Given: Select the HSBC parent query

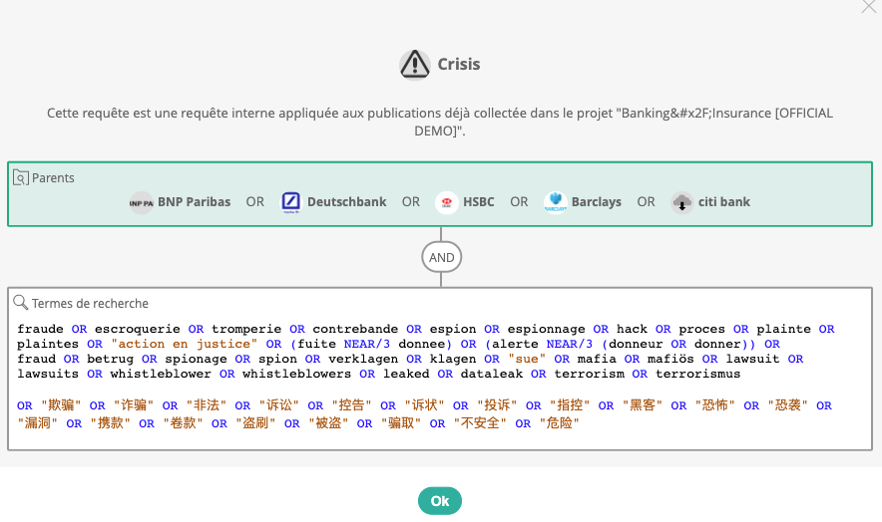Looking at the screenshot, I should [x=465, y=202].
